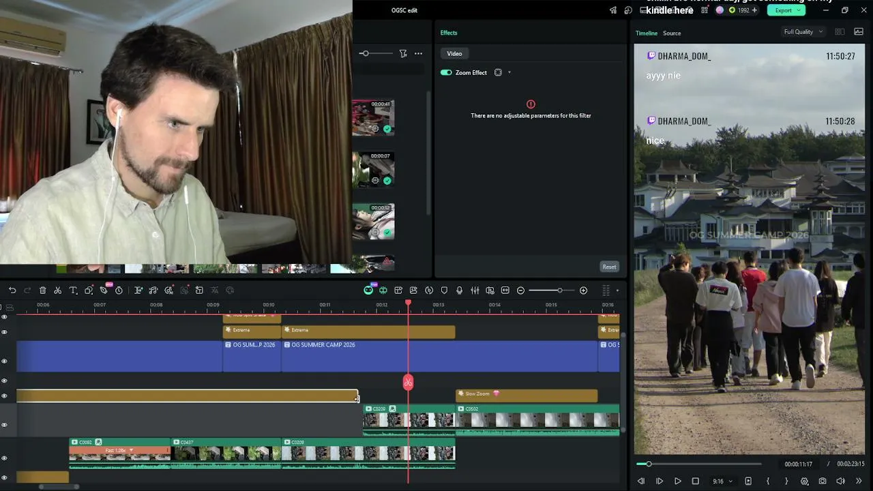Toggle visibility of the Slow Zoom effect track
873x491 pixels.
[4, 396]
